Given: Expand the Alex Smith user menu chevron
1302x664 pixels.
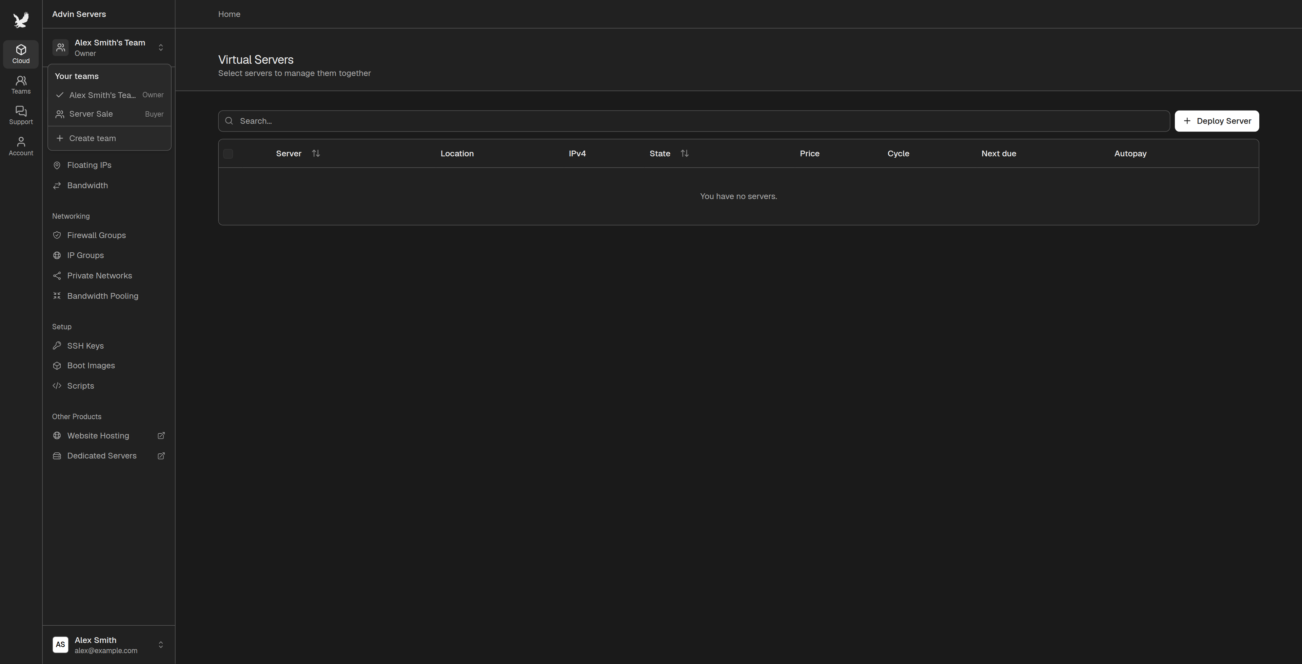Looking at the screenshot, I should click(x=161, y=645).
